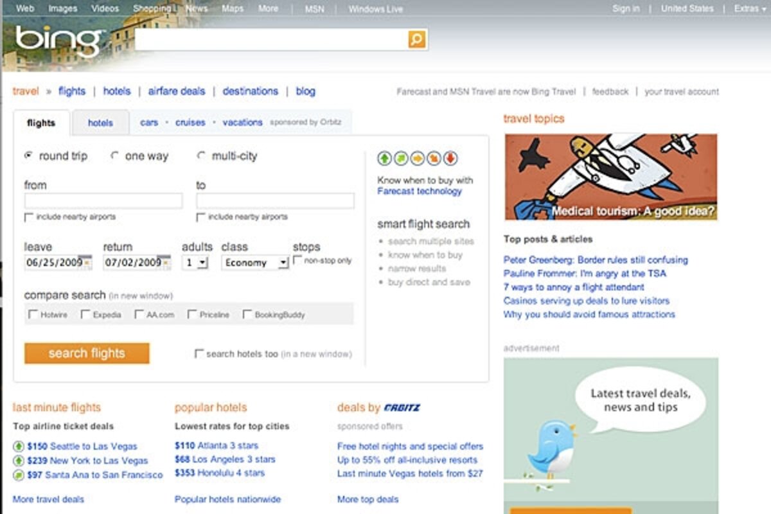Check the Hotwire compare option
The image size is (771, 514).
tap(33, 314)
